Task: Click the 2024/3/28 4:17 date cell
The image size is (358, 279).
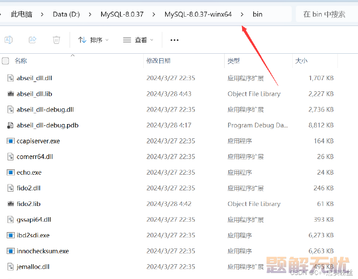Action: point(169,125)
